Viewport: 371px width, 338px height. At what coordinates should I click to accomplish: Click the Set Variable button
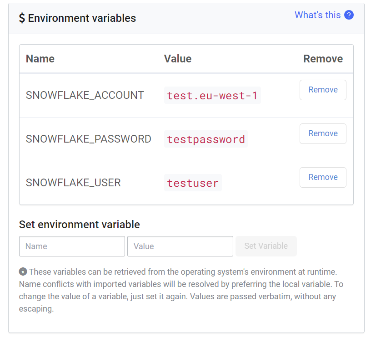[x=266, y=246]
